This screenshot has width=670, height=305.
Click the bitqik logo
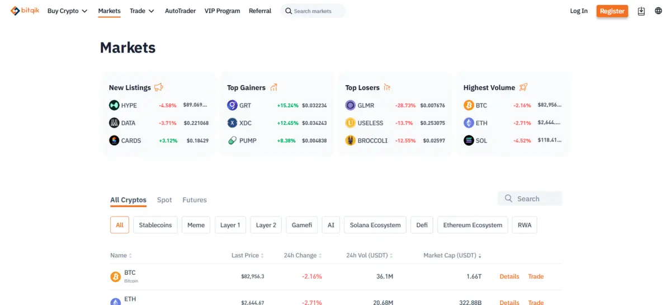tap(25, 11)
